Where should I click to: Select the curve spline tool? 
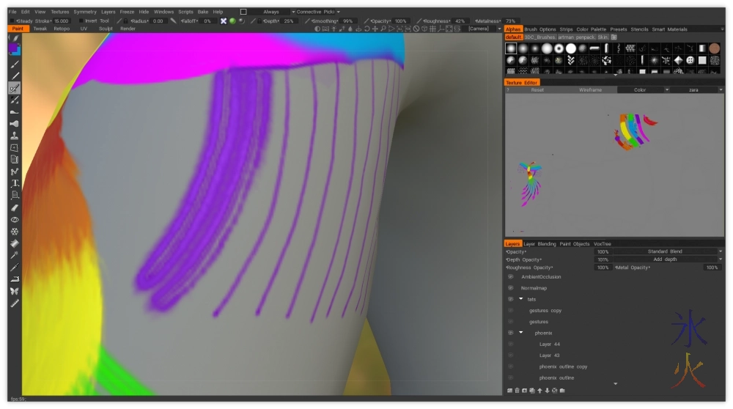pyautogui.click(x=14, y=172)
